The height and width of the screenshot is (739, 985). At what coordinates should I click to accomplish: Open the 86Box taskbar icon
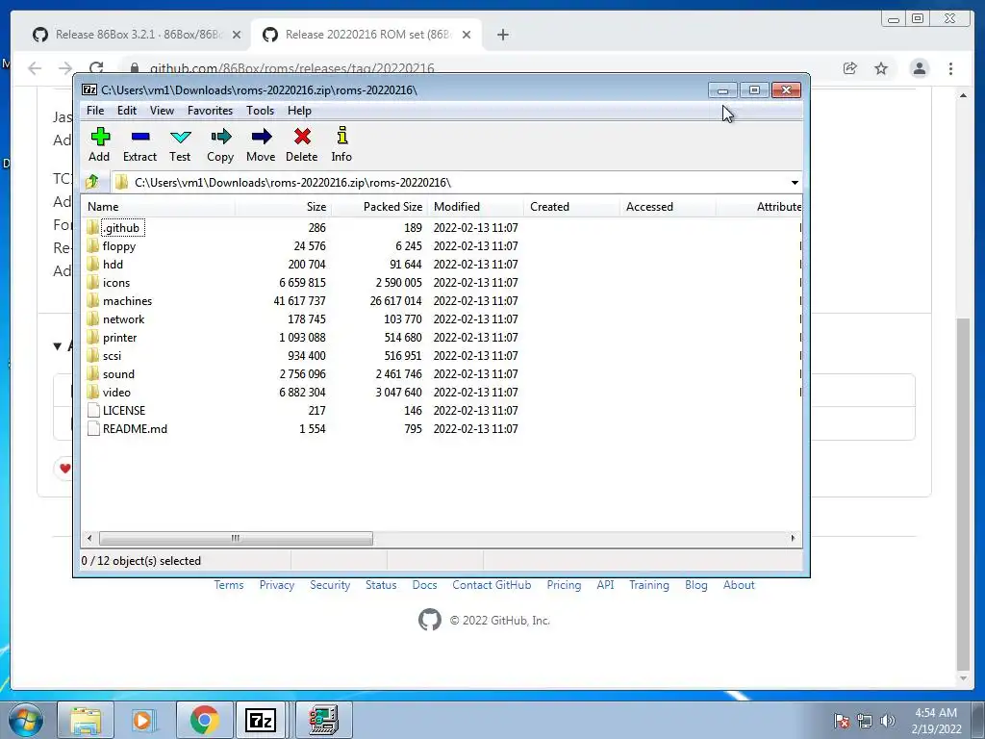coord(323,720)
